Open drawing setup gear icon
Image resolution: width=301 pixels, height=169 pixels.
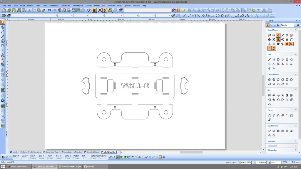(x=4, y=16)
